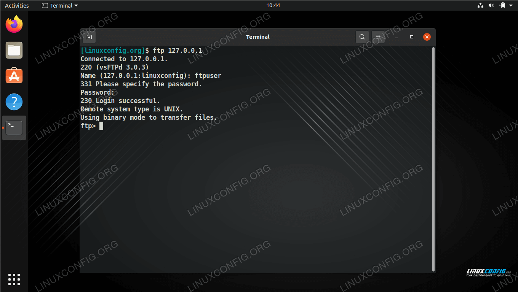Maximize the Terminal window

point(412,37)
